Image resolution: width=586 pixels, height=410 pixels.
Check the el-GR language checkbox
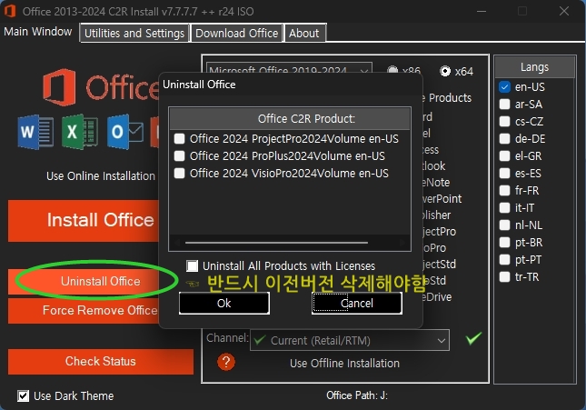(x=504, y=156)
